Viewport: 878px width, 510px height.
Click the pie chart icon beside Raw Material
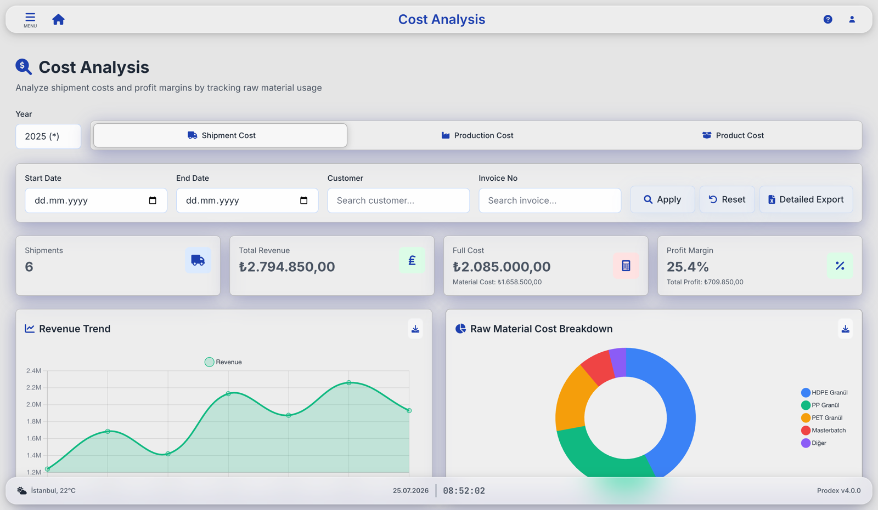pyautogui.click(x=460, y=329)
